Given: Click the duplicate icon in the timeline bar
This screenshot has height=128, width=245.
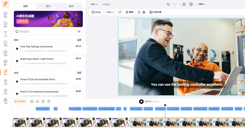Looking at the screenshot, I should click(x=43, y=102).
